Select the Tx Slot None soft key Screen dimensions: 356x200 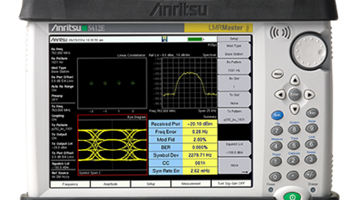pos(235,99)
